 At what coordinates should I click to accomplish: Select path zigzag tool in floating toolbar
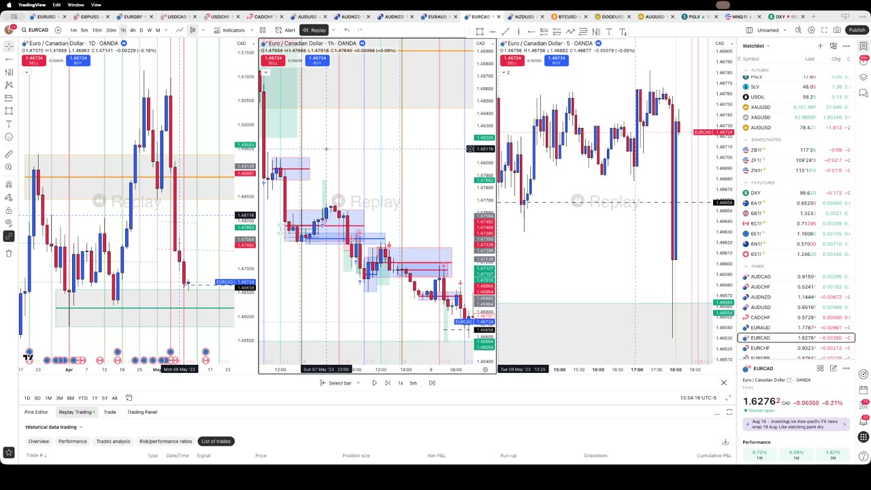point(570,31)
